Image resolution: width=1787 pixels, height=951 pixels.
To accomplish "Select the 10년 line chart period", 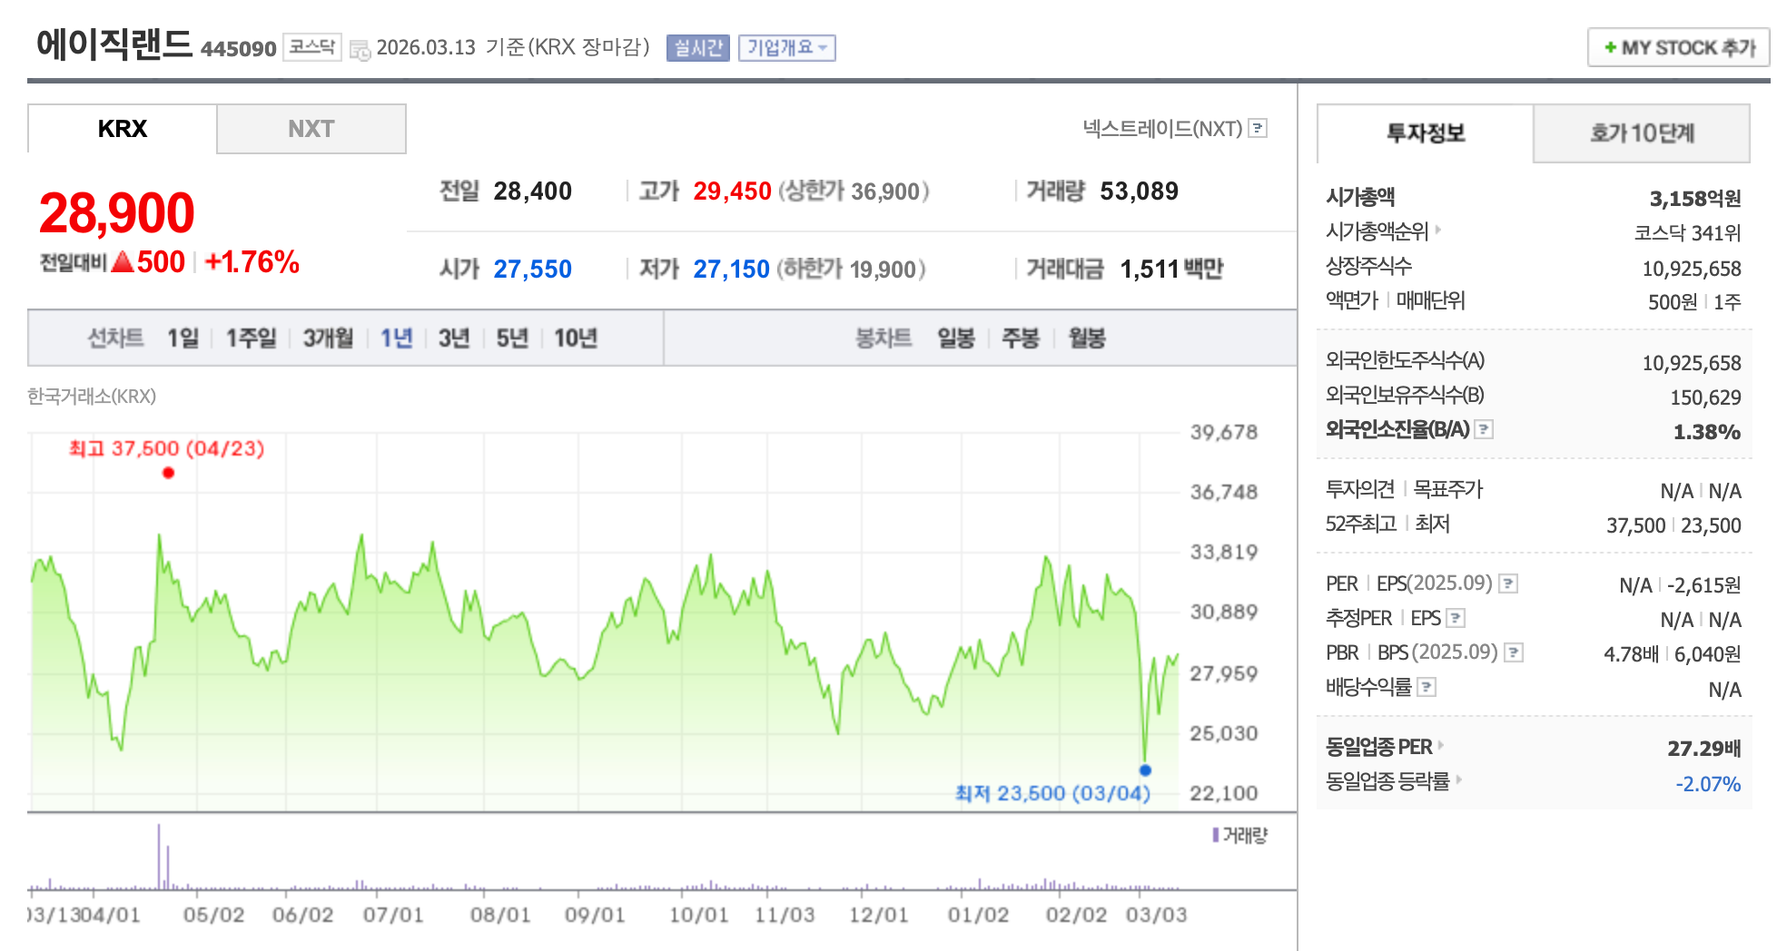I will [x=576, y=338].
